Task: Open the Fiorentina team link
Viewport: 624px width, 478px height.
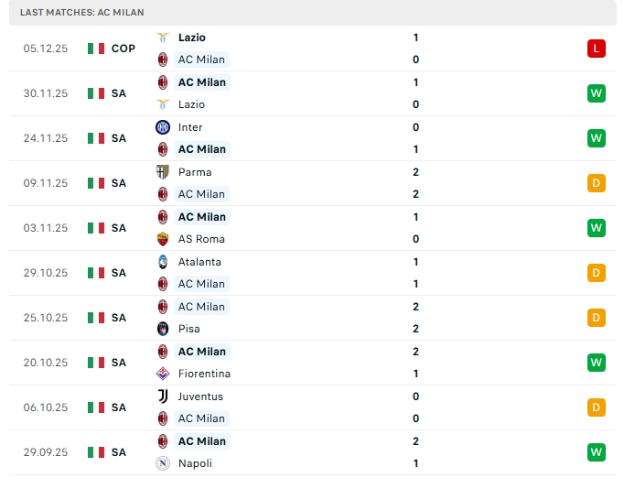Action: tap(204, 374)
